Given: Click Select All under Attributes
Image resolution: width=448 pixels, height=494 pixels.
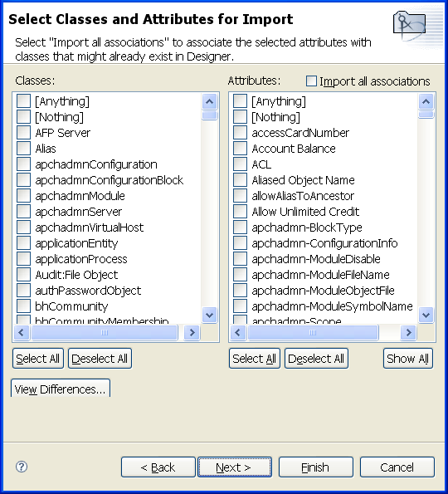Looking at the screenshot, I should (x=255, y=358).
